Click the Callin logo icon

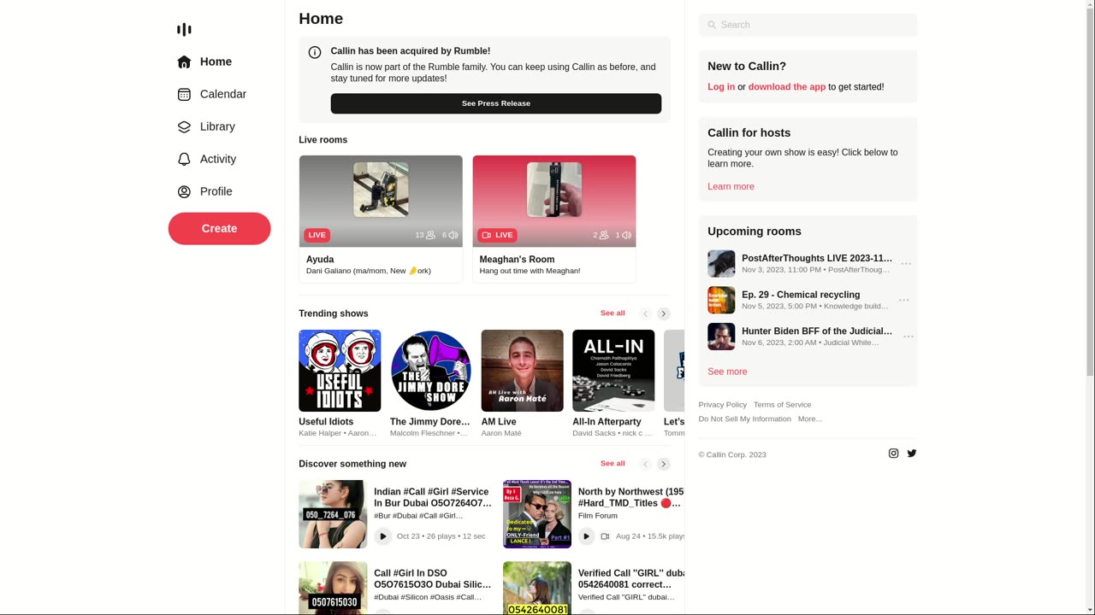(x=184, y=30)
